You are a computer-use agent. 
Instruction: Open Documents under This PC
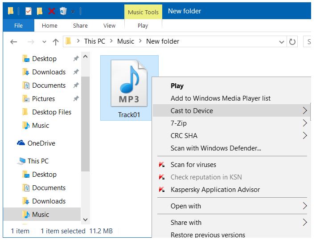click(49, 187)
